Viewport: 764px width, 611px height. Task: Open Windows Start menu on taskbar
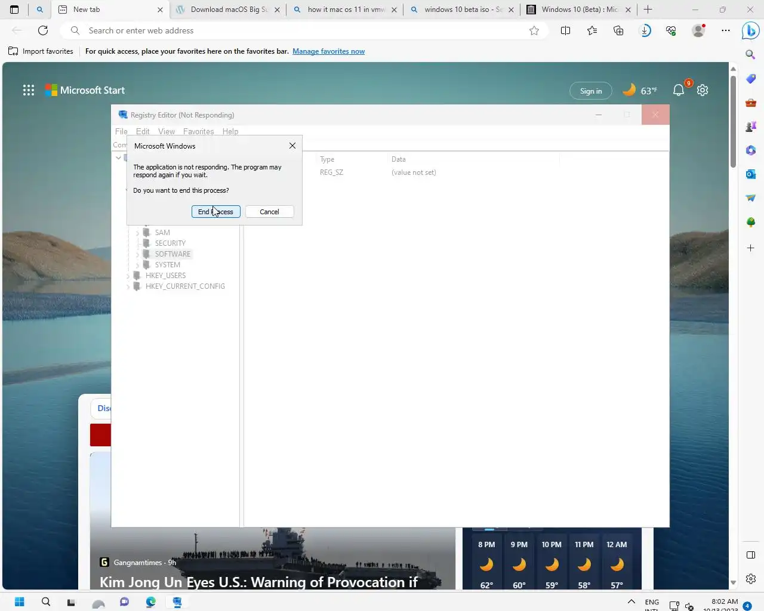[19, 601]
